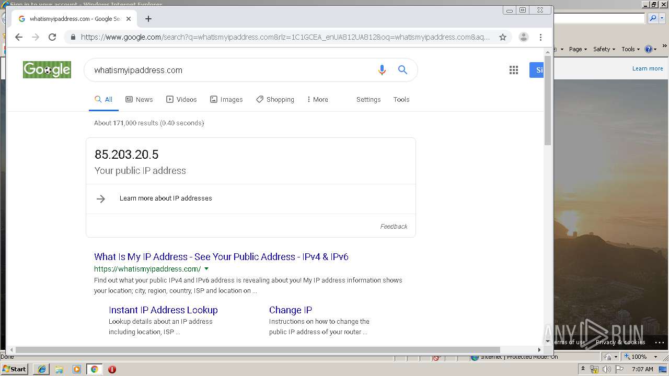The image size is (669, 376).
Task: View site info via the padlock icon
Action: pos(73,37)
